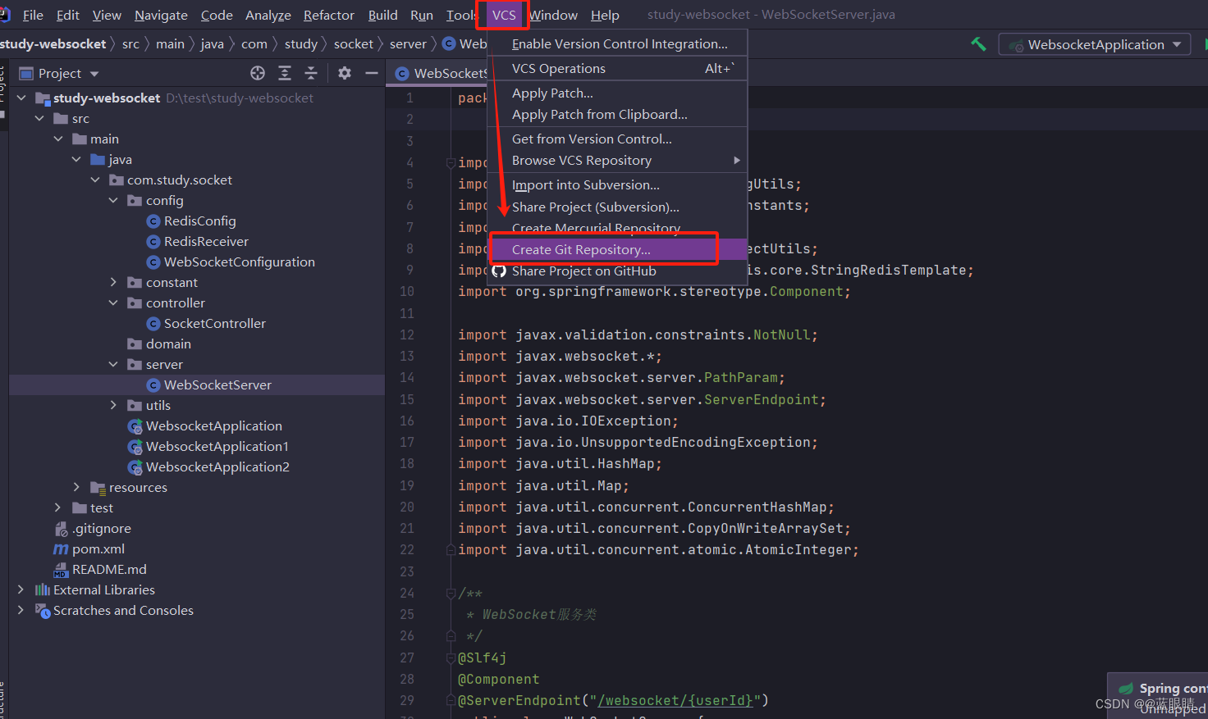The width and height of the screenshot is (1208, 719).
Task: Click the /websocket/{userId} endpoint link
Action: (x=675, y=700)
